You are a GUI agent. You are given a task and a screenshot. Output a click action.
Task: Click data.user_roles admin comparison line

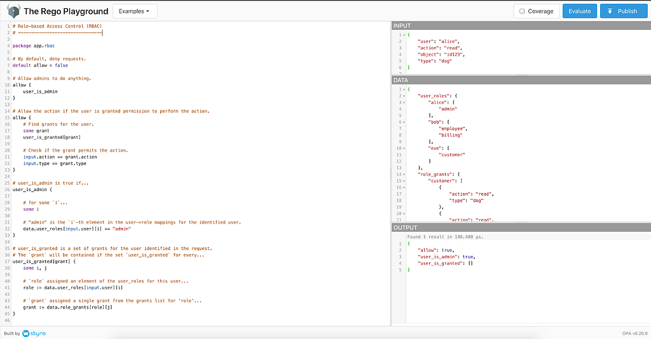[77, 229]
